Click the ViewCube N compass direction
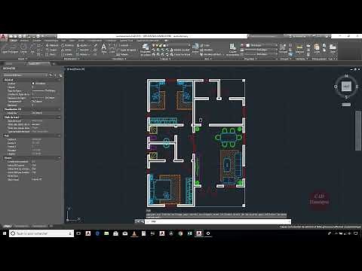362x271 pixels. click(x=346, y=75)
